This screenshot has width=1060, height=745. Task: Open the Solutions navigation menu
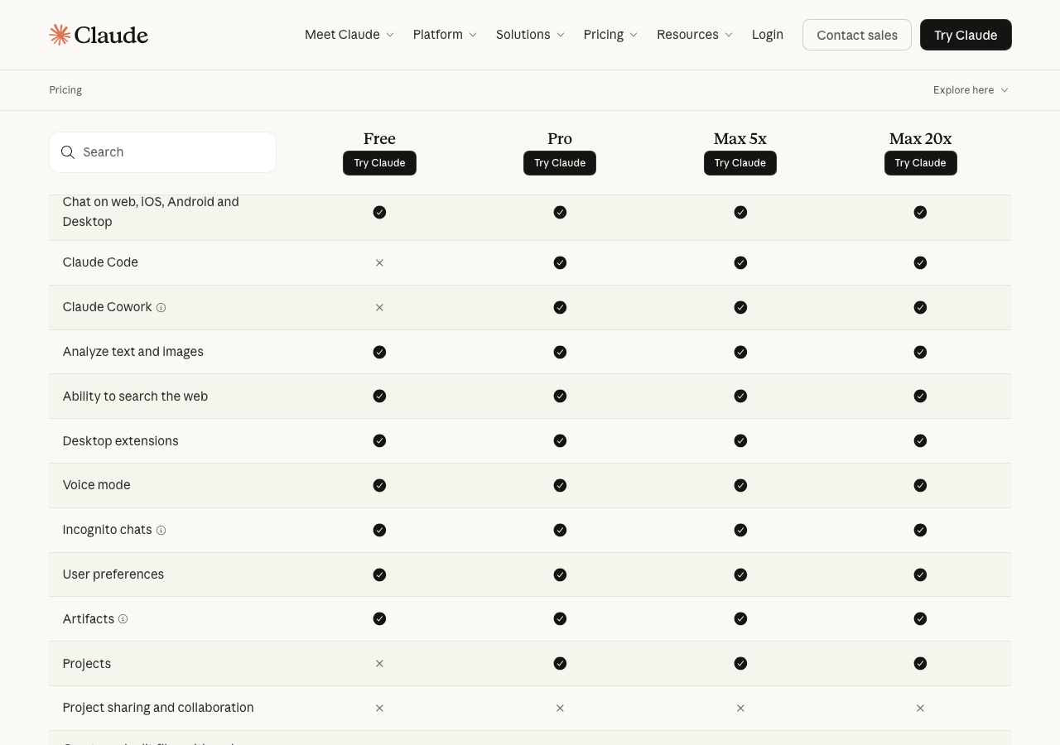coord(530,35)
